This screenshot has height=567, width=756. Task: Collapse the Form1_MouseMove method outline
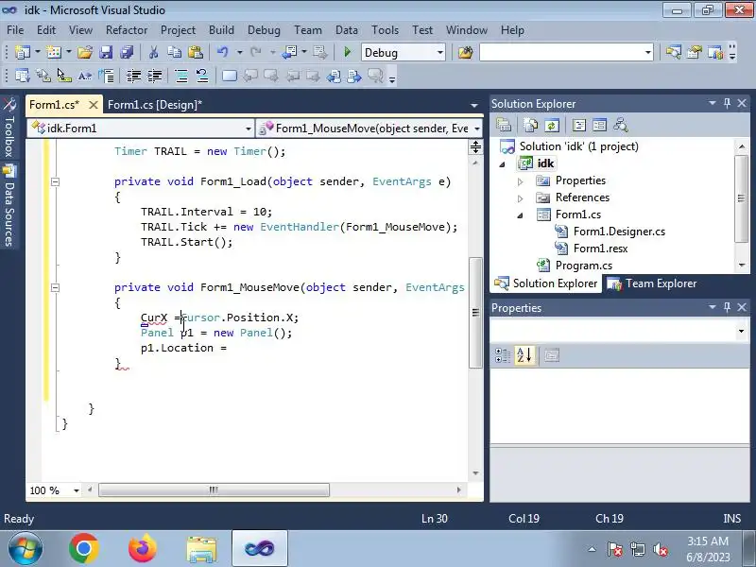coord(55,287)
